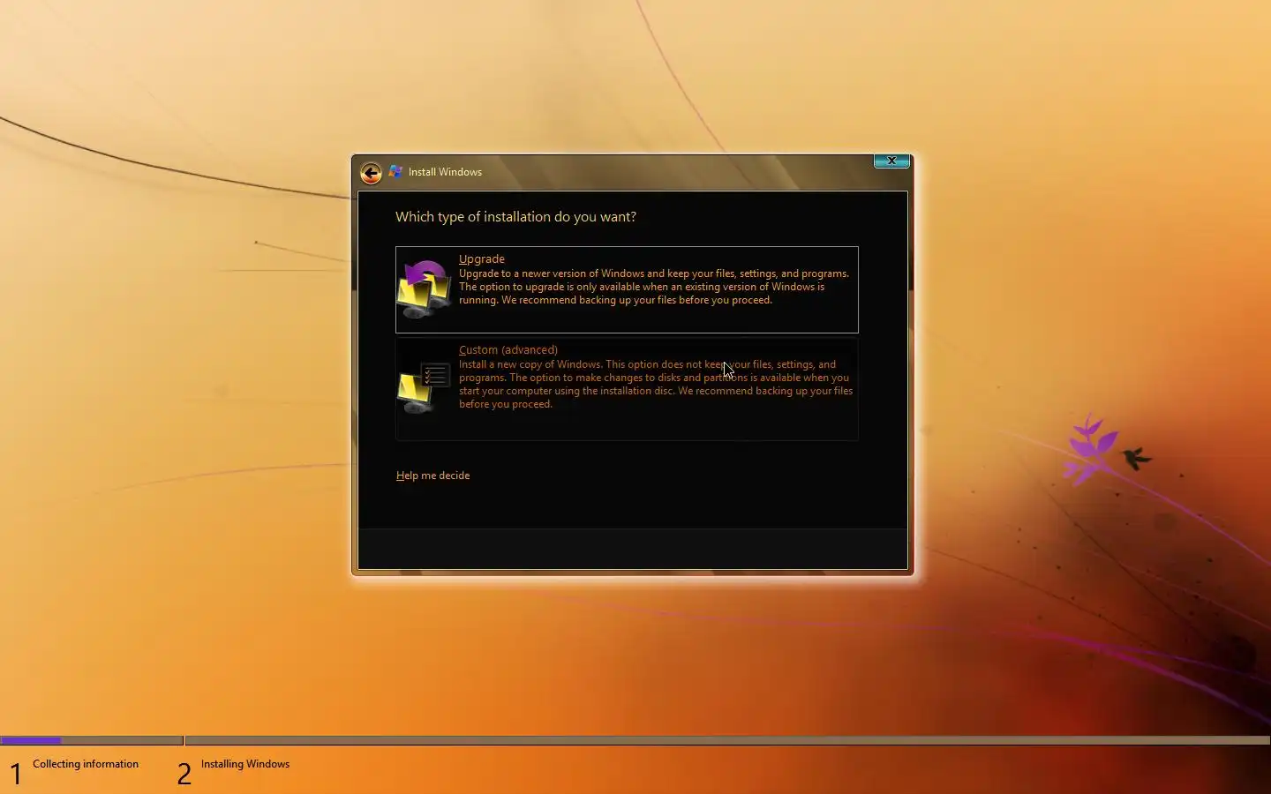Open the Help me decide link
1271x794 pixels.
[432, 476]
